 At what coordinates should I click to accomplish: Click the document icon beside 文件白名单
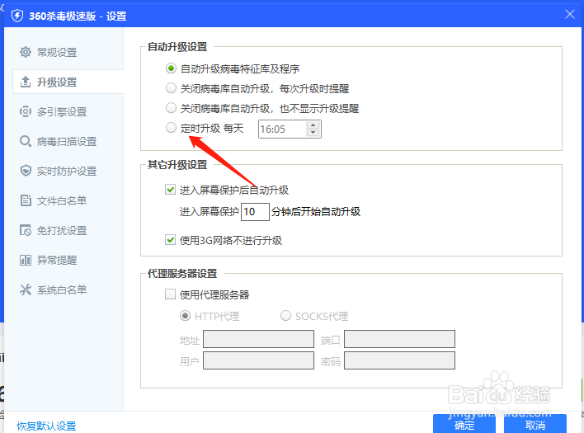click(26, 200)
